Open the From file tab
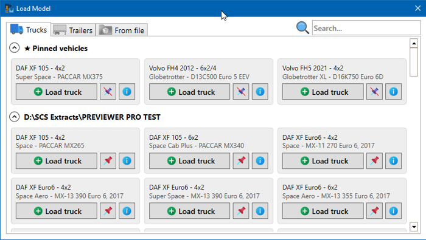The width and height of the screenshot is (426, 240). 122,30
